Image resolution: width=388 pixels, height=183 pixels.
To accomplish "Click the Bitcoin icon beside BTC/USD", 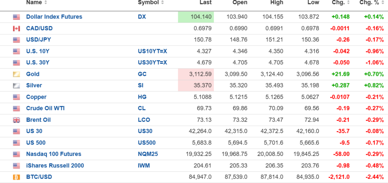I will 16,177.
